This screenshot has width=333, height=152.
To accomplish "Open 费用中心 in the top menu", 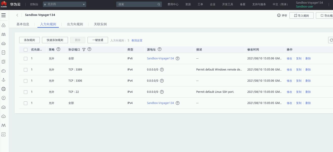I will tap(173, 5).
